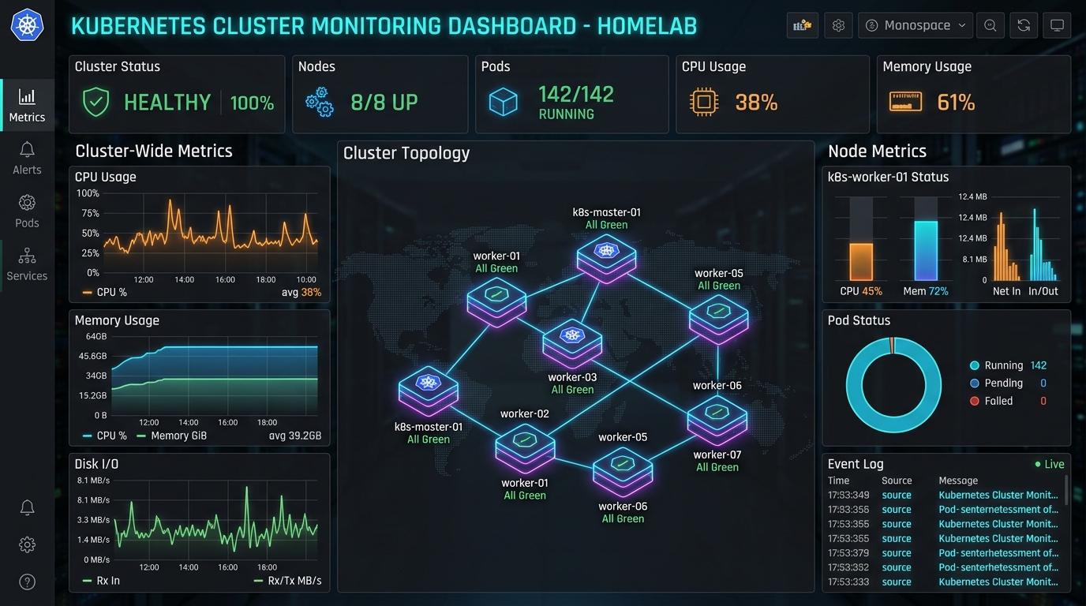
Task: Click the message in the 17:53:333 event row
Action: coord(998,582)
